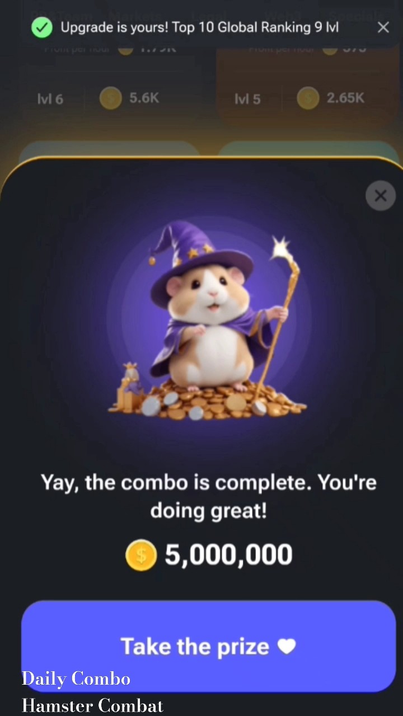This screenshot has height=716, width=403.
Task: Tap the Daily Combo caption text
Action: tap(76, 679)
